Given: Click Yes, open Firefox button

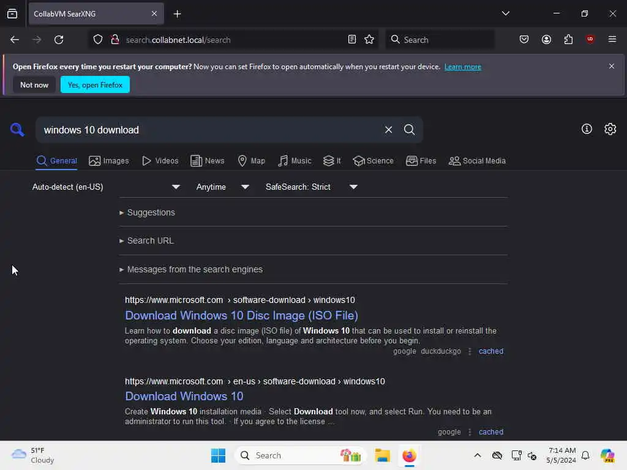Looking at the screenshot, I should pos(95,84).
